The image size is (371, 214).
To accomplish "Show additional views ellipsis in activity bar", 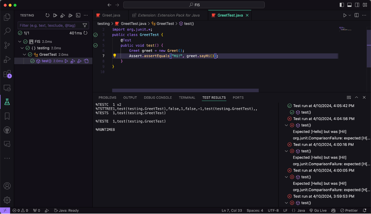I will point(7,158).
